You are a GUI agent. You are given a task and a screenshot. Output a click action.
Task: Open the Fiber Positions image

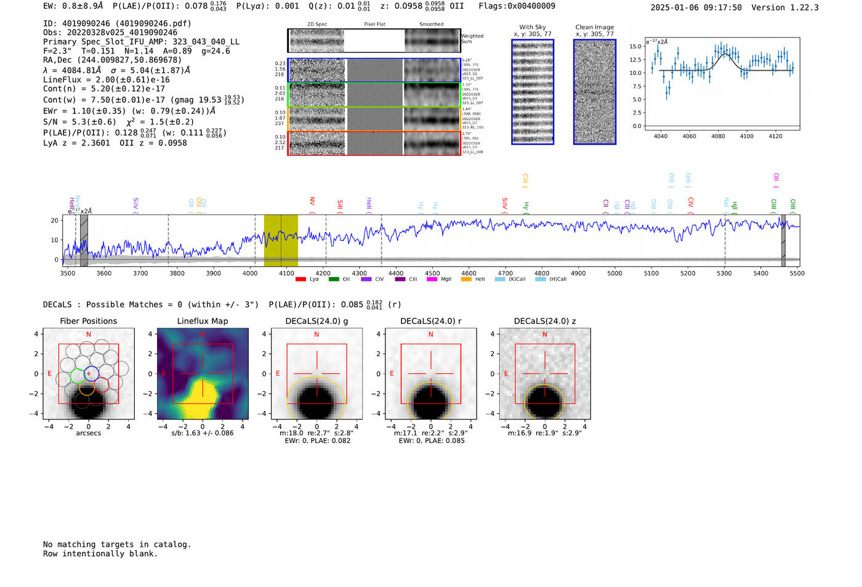click(x=89, y=374)
